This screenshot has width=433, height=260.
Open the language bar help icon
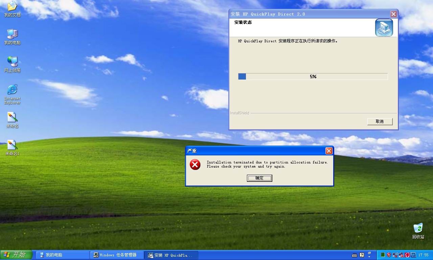pyautogui.click(x=362, y=255)
